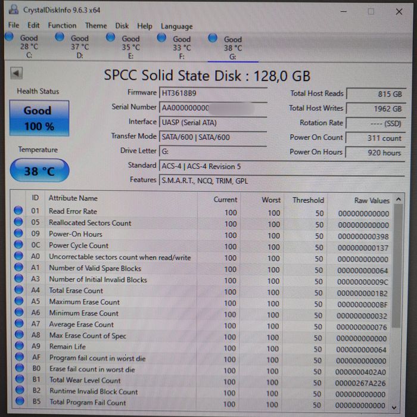Click status orb for Number of Valid Spare Blocks

tap(18, 267)
